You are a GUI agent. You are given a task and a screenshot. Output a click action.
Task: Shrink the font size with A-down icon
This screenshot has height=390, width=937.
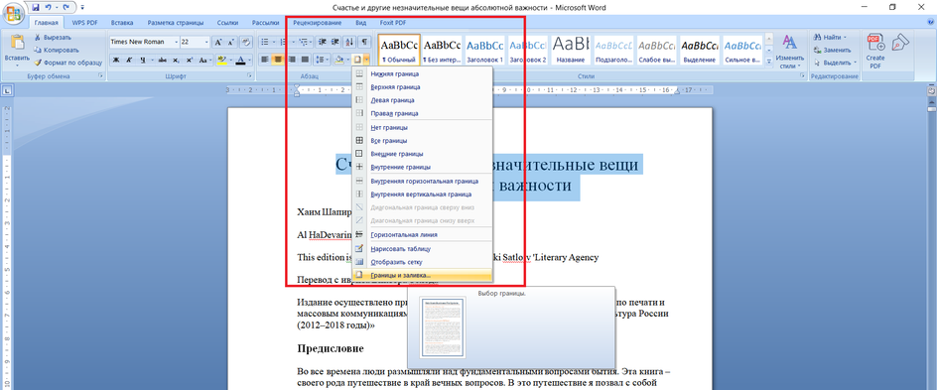click(232, 43)
